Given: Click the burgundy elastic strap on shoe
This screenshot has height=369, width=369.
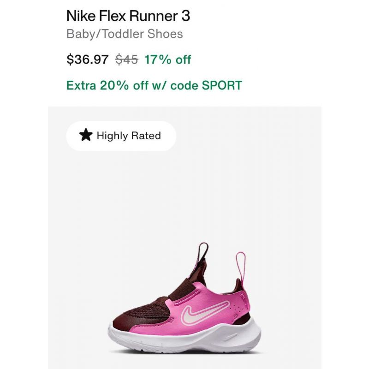Looking at the screenshot, I should (182, 289).
